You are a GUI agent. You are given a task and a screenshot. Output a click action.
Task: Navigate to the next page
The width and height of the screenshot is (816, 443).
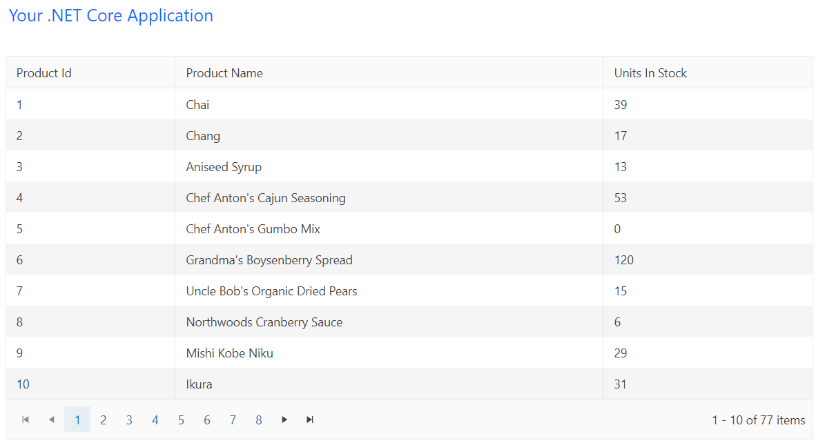pos(284,419)
